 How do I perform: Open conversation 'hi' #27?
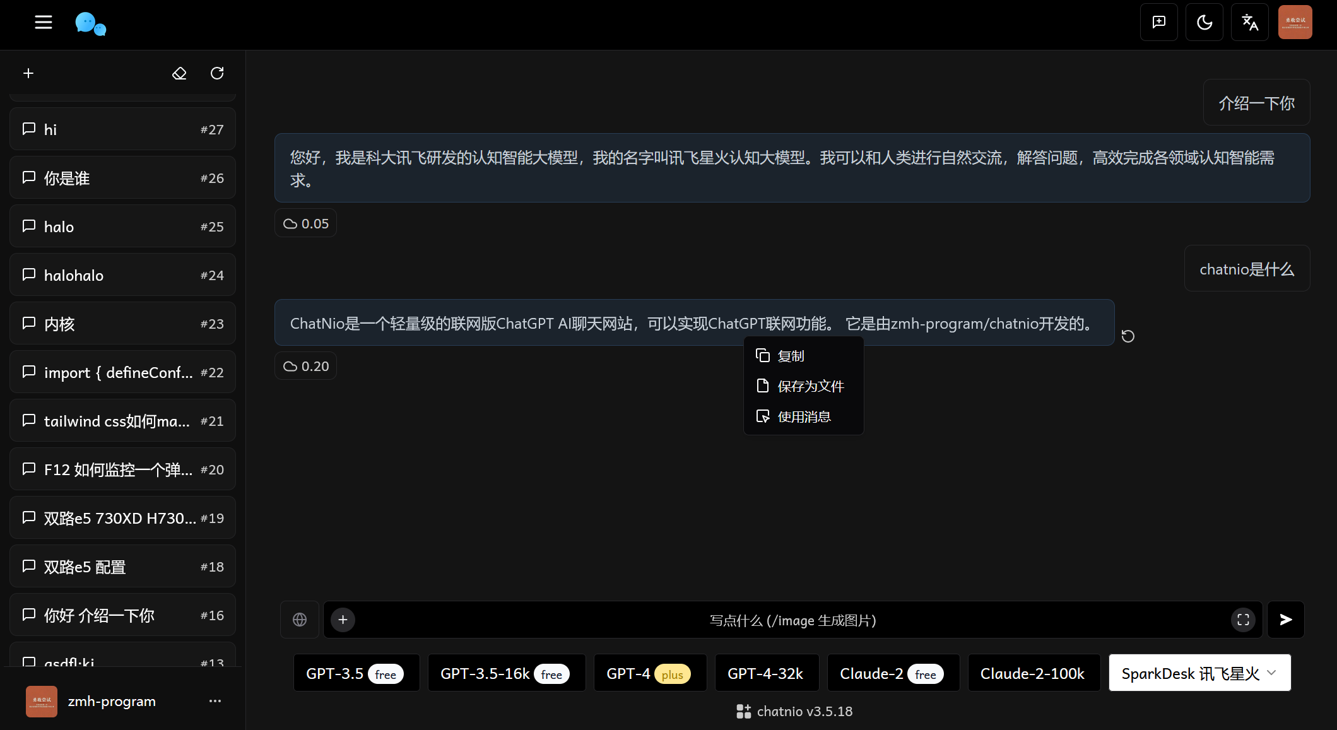pyautogui.click(x=122, y=129)
